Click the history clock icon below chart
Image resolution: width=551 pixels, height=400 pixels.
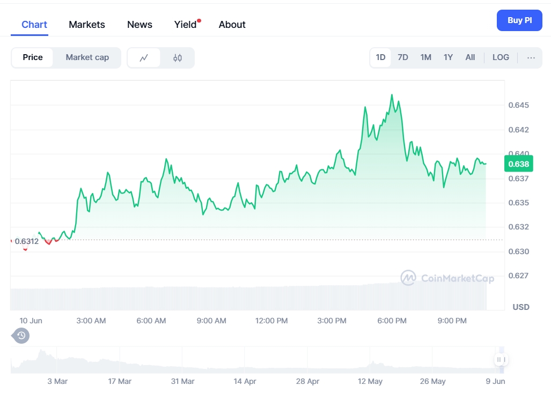pyautogui.click(x=21, y=336)
